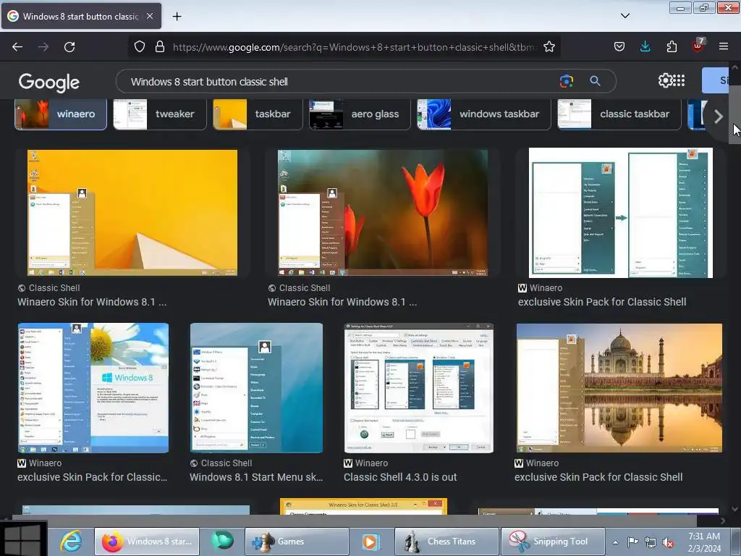Screen dimensions: 741x556
Task: View site security padlock info
Action: coord(160,46)
